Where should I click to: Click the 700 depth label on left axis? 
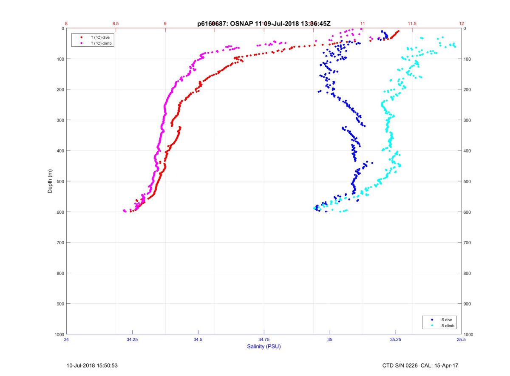[60, 243]
